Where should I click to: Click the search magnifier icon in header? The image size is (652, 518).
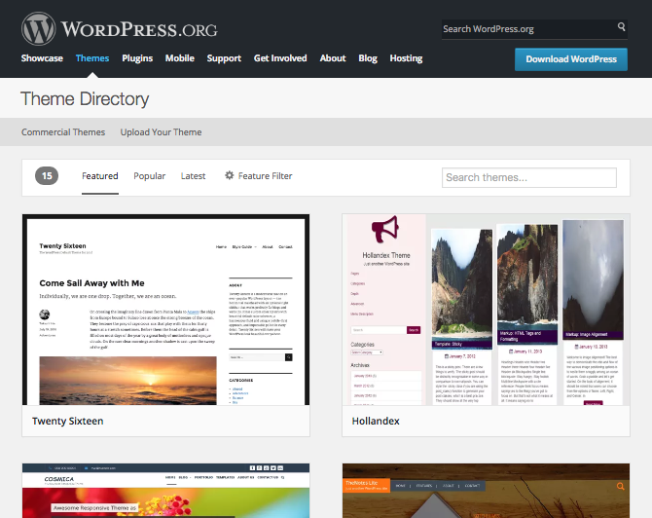(622, 27)
